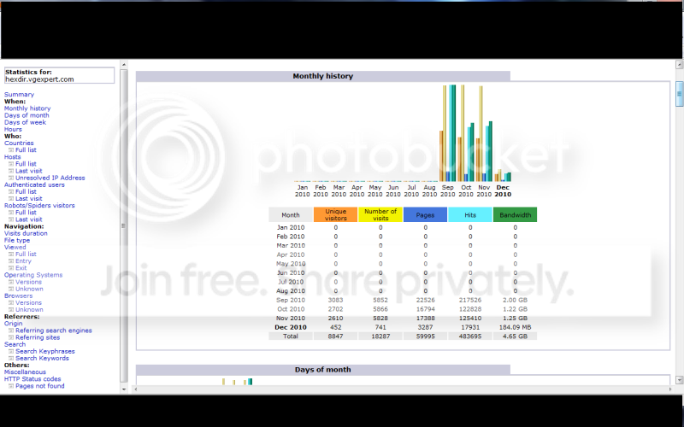684x427 pixels.
Task: Open Unresolved IP Address list
Action: (x=50, y=178)
